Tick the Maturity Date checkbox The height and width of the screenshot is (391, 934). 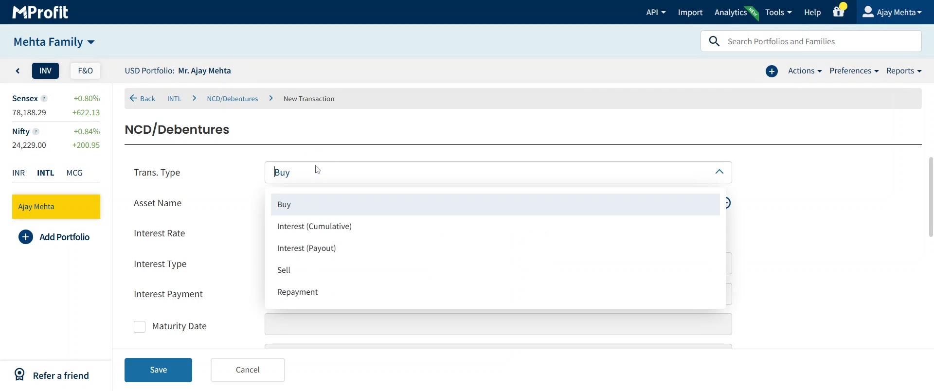140,327
